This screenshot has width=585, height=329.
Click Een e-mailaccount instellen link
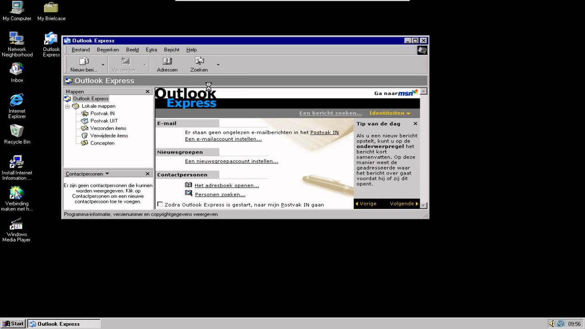click(x=223, y=139)
